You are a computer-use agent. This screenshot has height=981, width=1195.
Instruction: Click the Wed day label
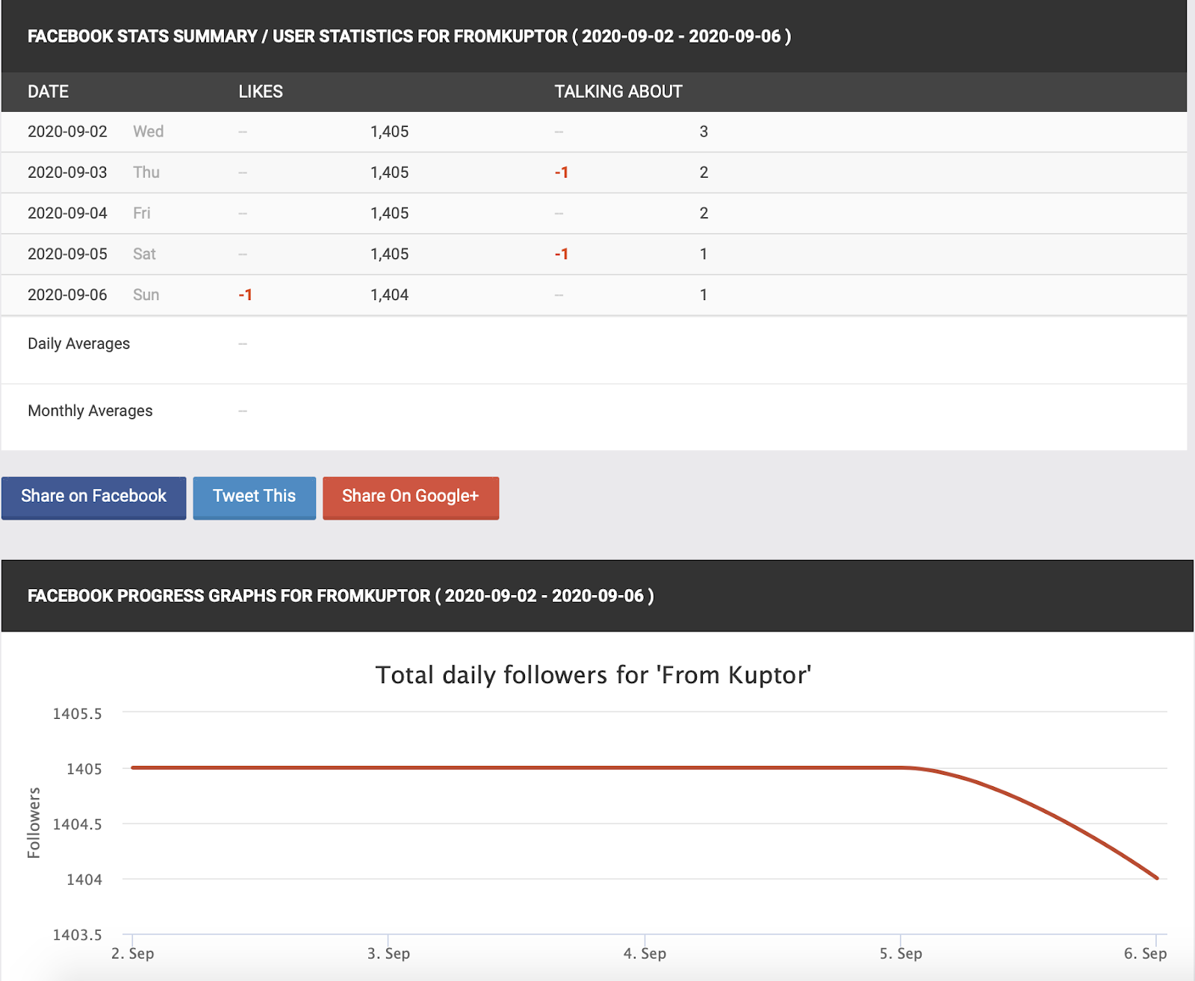click(148, 131)
